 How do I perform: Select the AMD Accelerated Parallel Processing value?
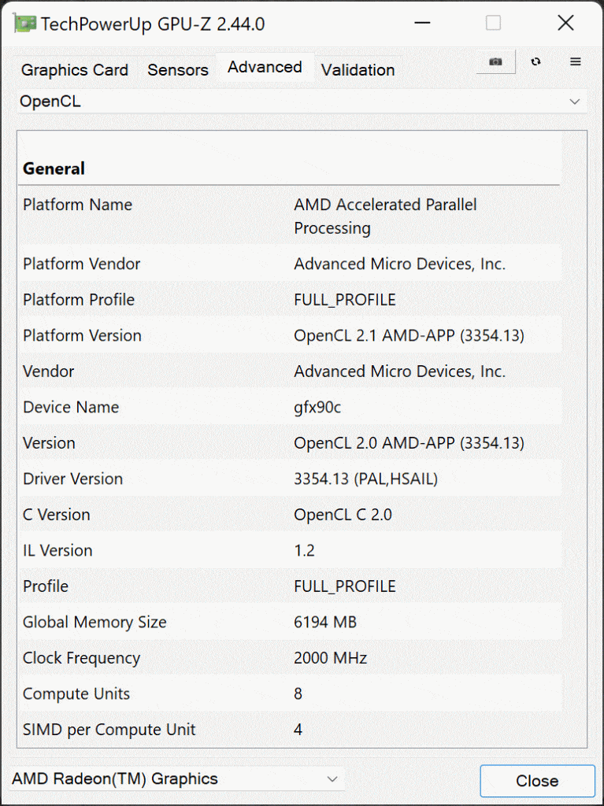pos(385,216)
